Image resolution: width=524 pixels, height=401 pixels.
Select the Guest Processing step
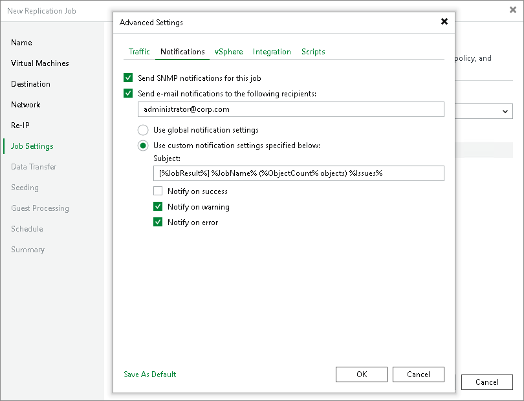pyautogui.click(x=39, y=208)
